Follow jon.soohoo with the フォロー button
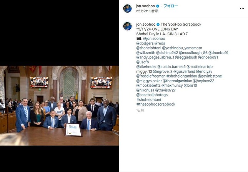 coord(170,6)
